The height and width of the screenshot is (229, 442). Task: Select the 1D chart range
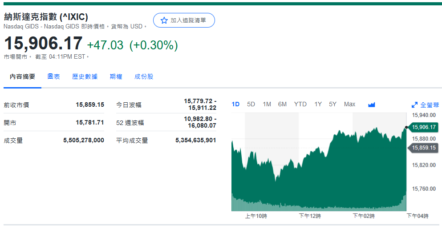click(235, 104)
